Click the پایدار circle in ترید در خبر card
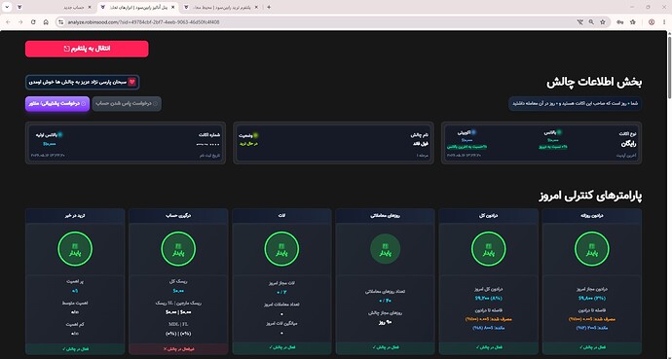 click(x=75, y=249)
